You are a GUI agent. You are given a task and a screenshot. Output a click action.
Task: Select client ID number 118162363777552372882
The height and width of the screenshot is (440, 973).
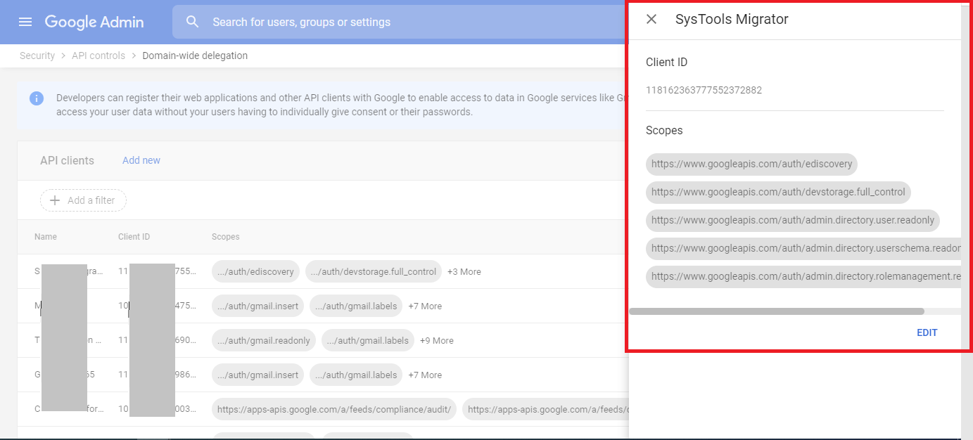tap(704, 90)
